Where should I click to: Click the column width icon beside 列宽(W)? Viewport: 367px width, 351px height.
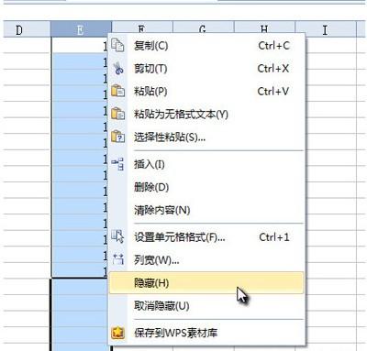click(118, 259)
